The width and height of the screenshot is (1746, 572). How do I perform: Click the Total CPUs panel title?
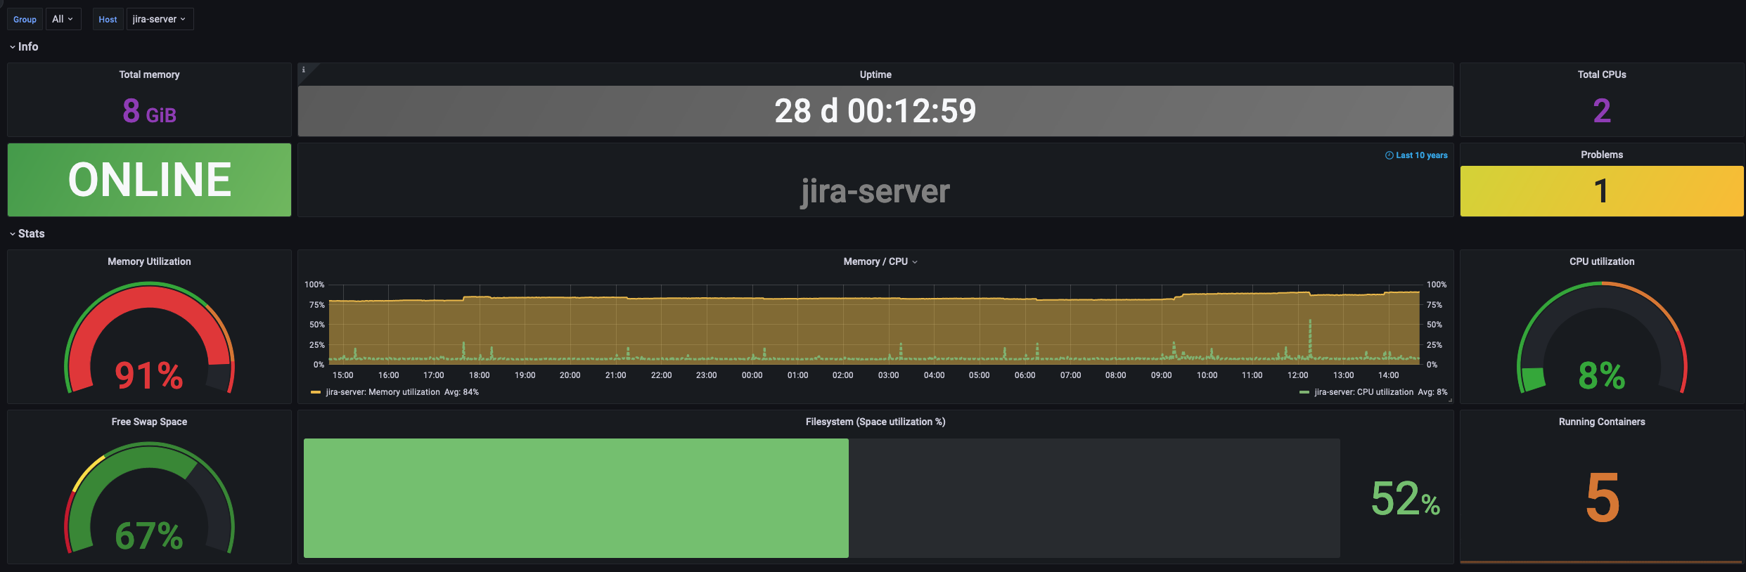pos(1602,74)
